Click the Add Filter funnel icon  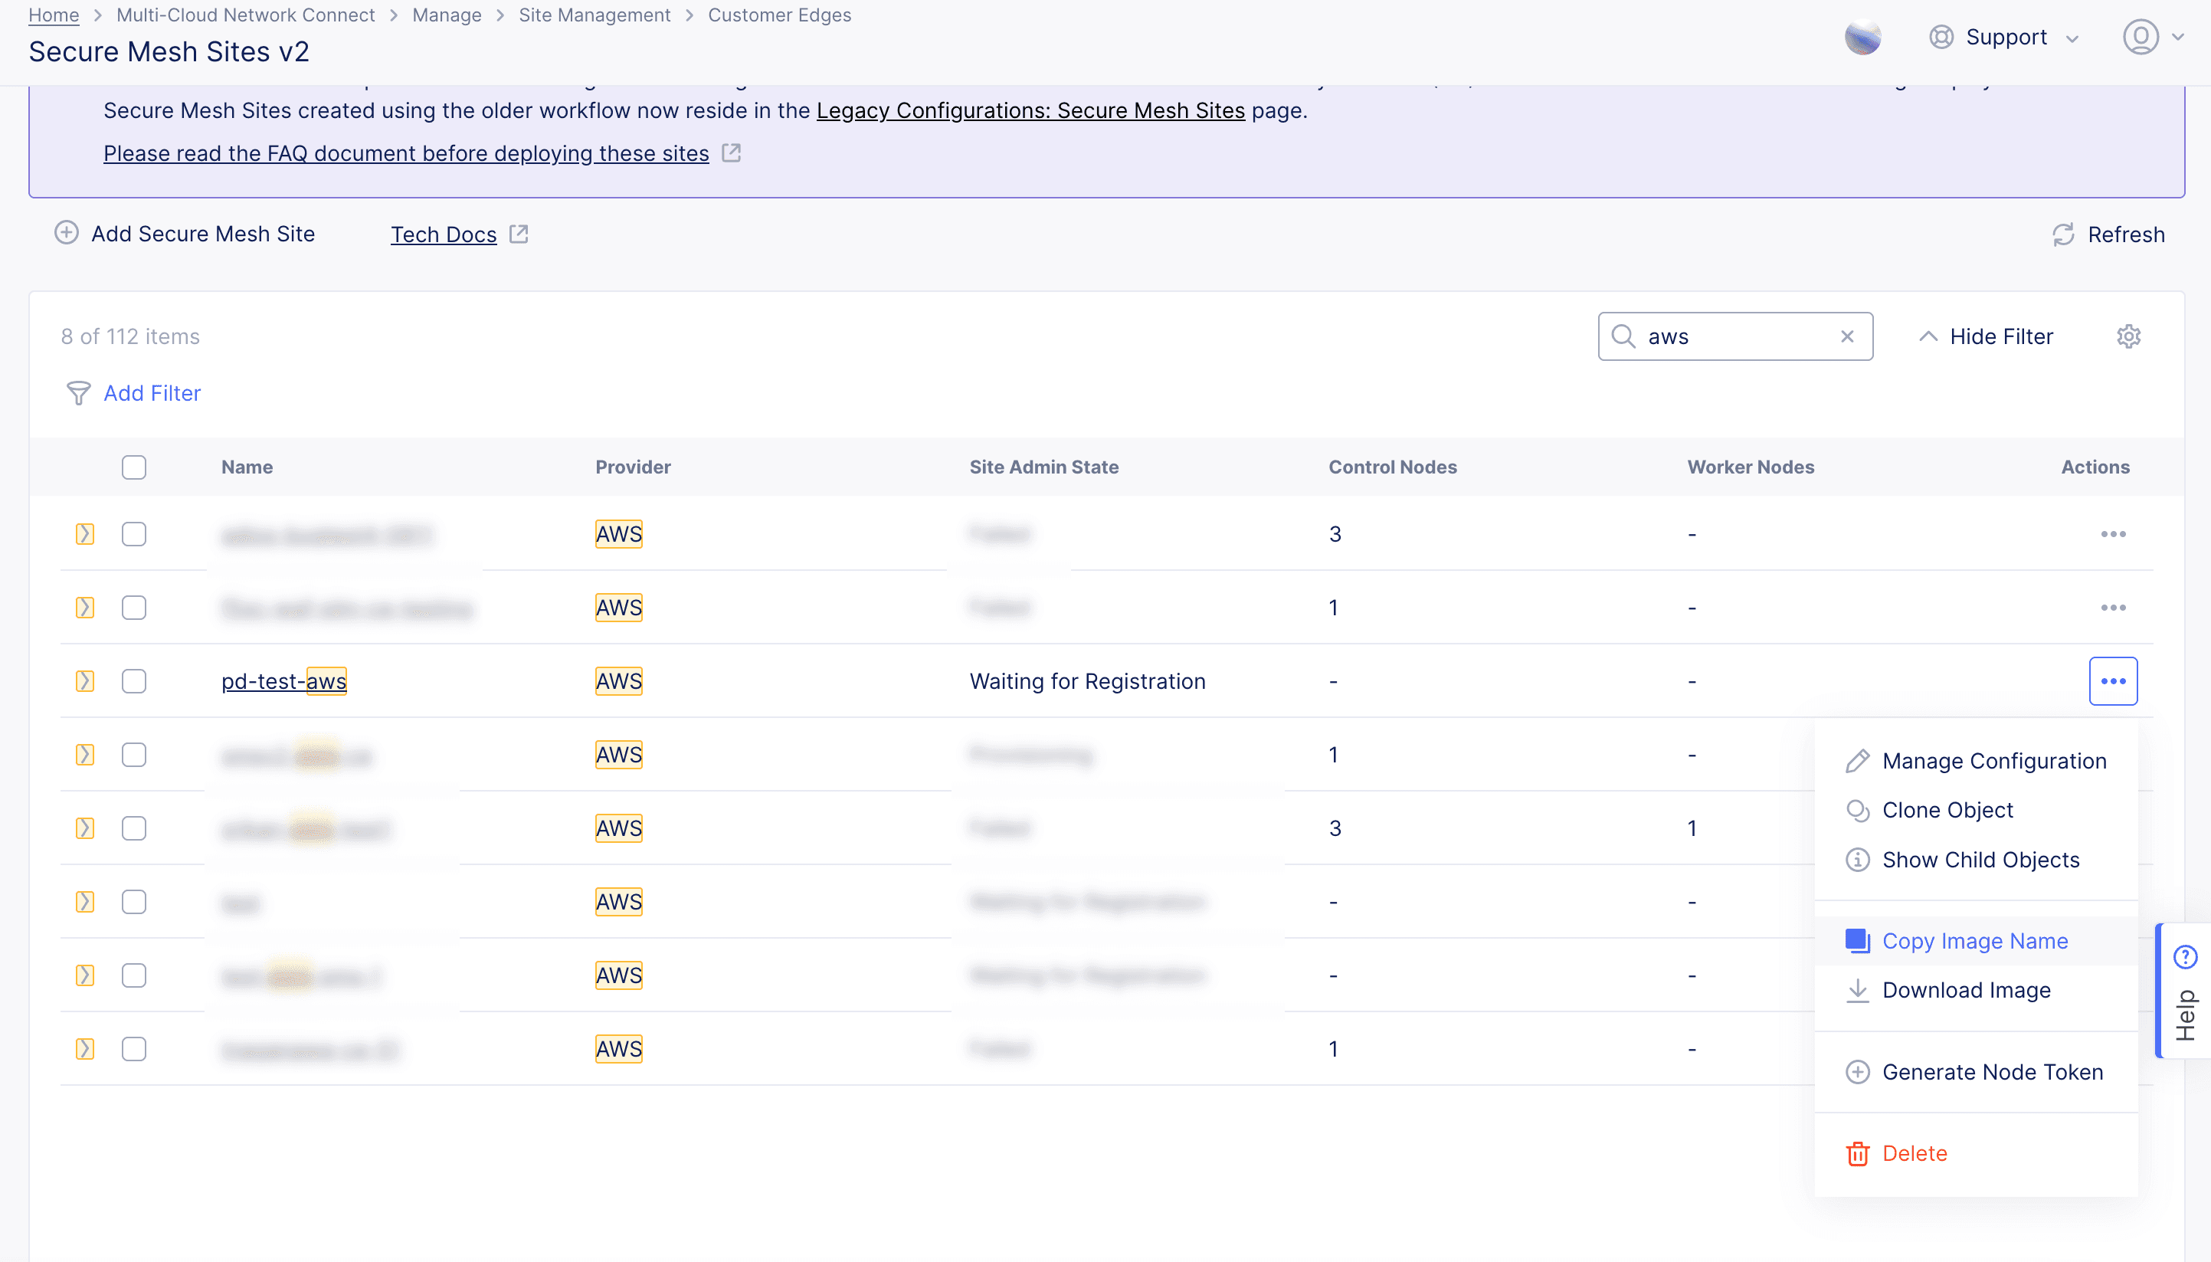tap(78, 394)
